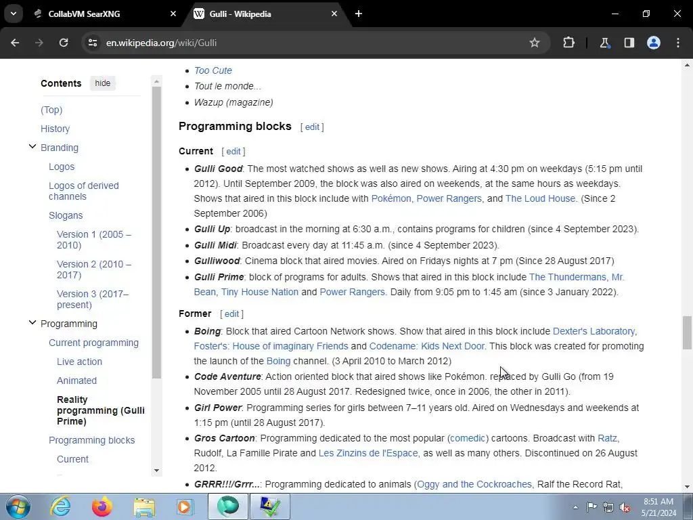Open the Too Cute article link

(x=213, y=70)
